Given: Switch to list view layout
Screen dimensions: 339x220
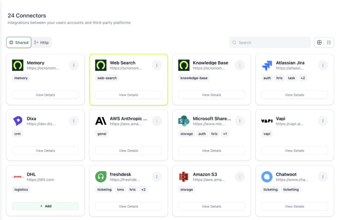Looking at the screenshot, I should coord(329,42).
